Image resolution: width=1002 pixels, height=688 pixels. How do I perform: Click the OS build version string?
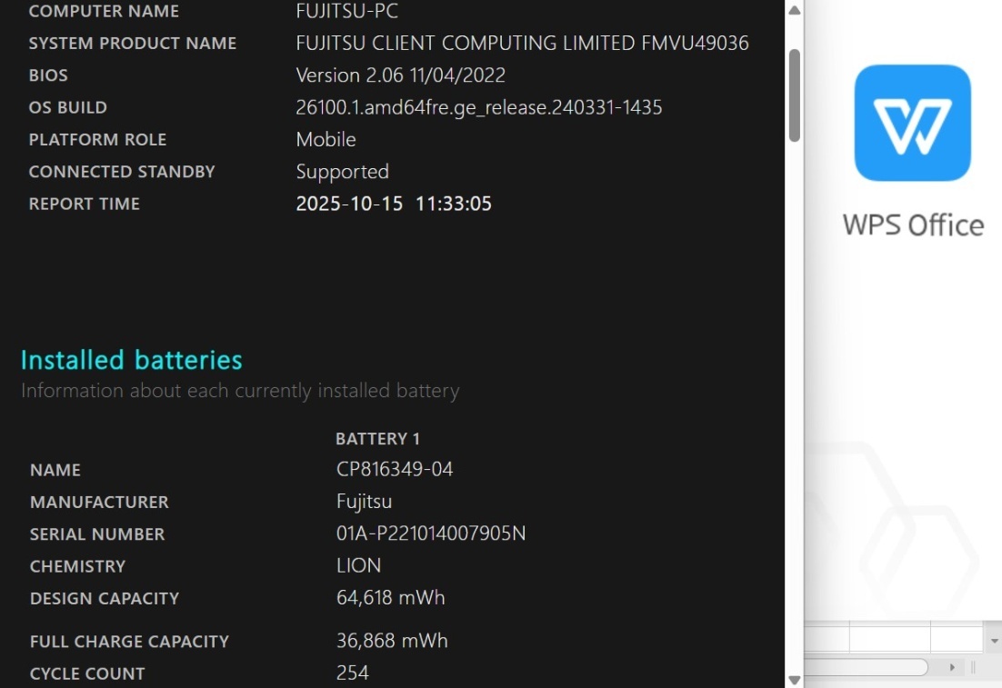coord(478,107)
